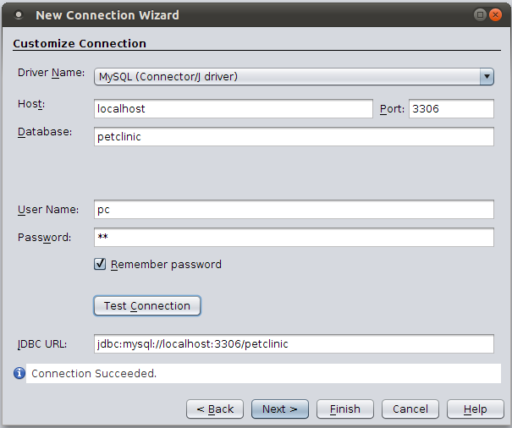Click the User Name input field
The image size is (512, 428).
point(293,210)
